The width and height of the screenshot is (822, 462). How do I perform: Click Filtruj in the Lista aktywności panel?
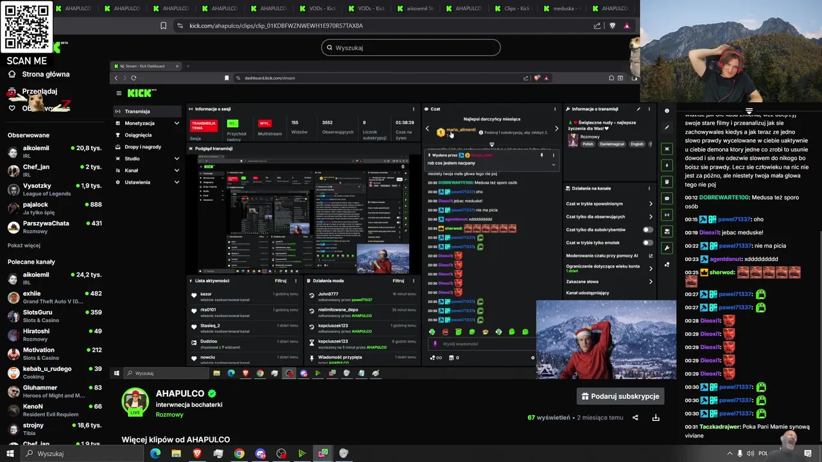(281, 280)
